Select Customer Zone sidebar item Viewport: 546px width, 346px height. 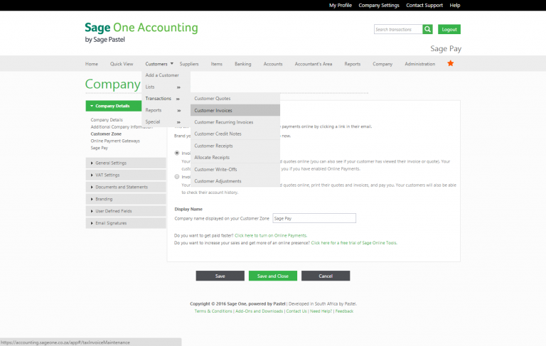(x=106, y=134)
